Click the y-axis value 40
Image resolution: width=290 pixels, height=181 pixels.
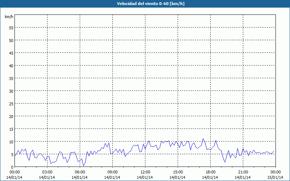[11, 66]
